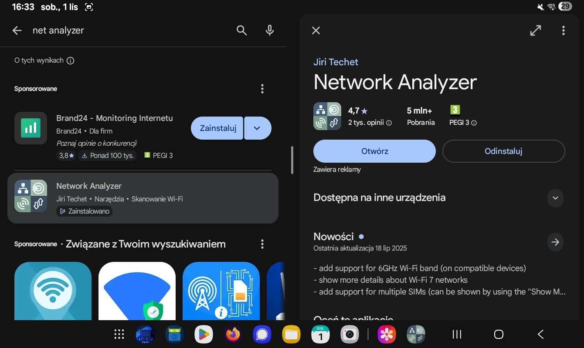This screenshot has height=348, width=584.
Task: Expand details panel to full screen
Action: pyautogui.click(x=535, y=30)
